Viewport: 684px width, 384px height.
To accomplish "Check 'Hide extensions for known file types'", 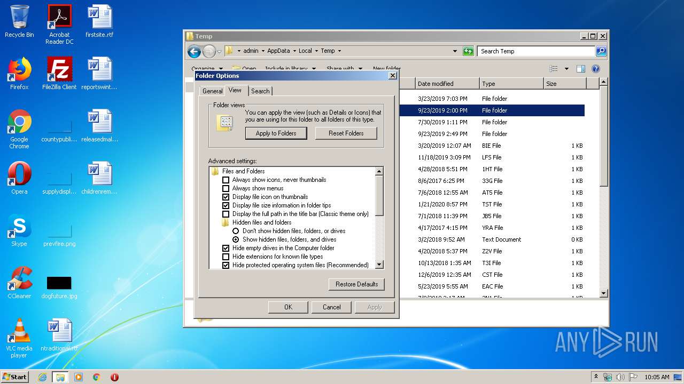I will pos(226,257).
